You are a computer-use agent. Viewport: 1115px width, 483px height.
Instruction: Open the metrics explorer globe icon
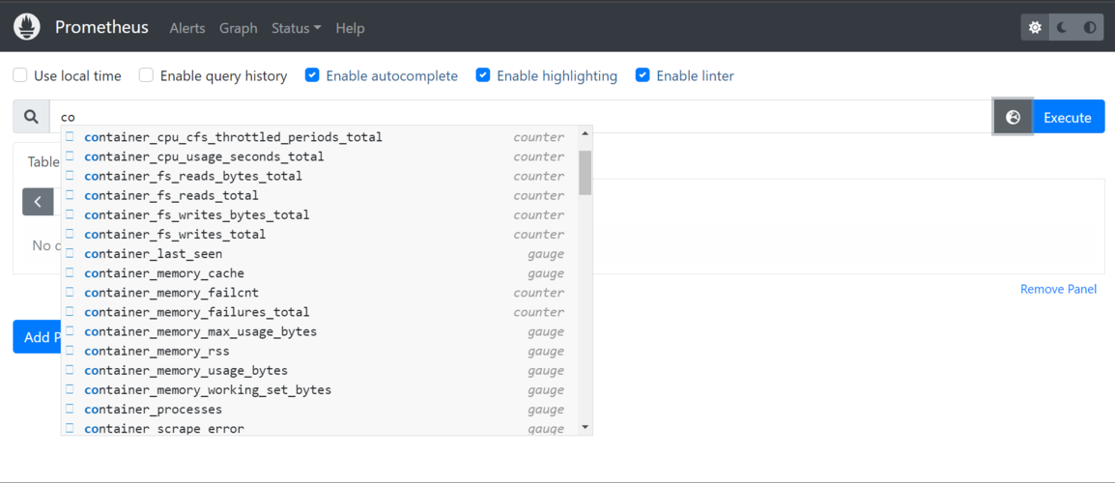click(1014, 117)
